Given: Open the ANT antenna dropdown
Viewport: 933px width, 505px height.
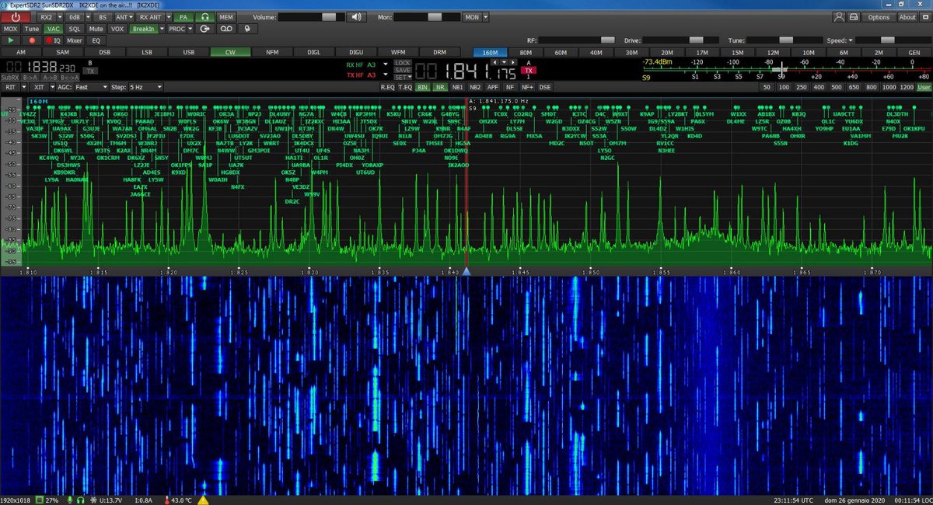Looking at the screenshot, I should pos(123,16).
